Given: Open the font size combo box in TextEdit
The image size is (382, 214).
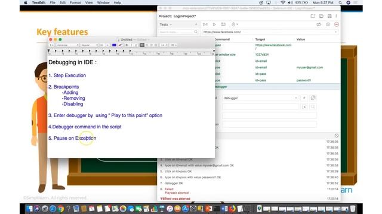Looking at the screenshot, I should 104,45.
